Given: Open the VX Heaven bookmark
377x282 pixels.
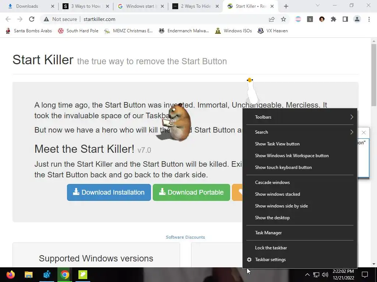Looking at the screenshot, I should [273, 31].
